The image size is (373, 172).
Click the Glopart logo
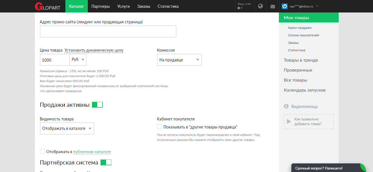47,6
